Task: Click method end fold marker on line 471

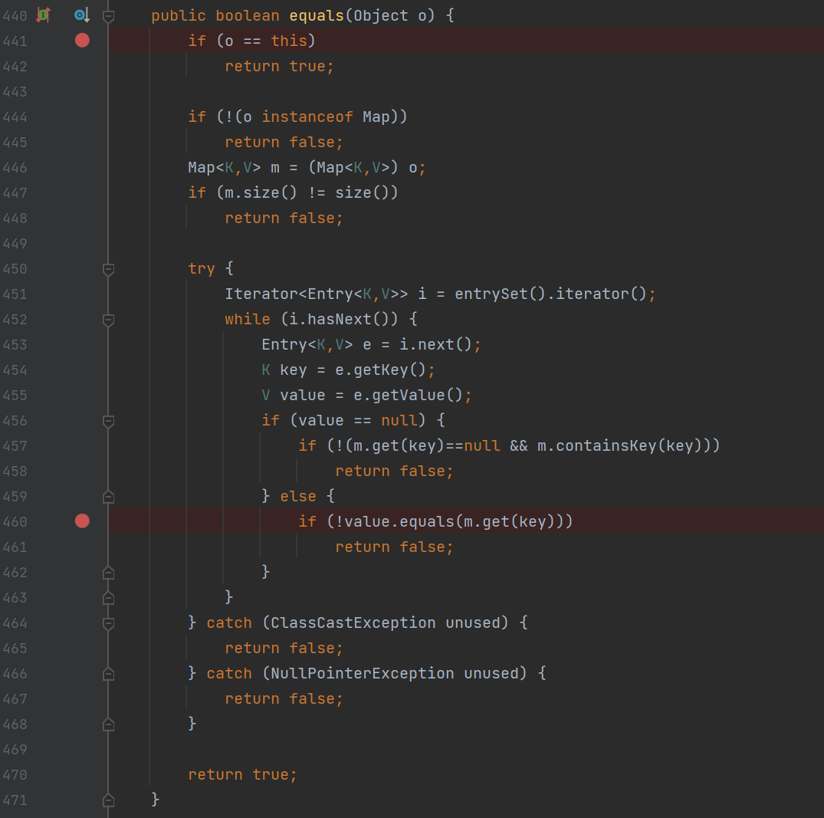Action: 108,800
